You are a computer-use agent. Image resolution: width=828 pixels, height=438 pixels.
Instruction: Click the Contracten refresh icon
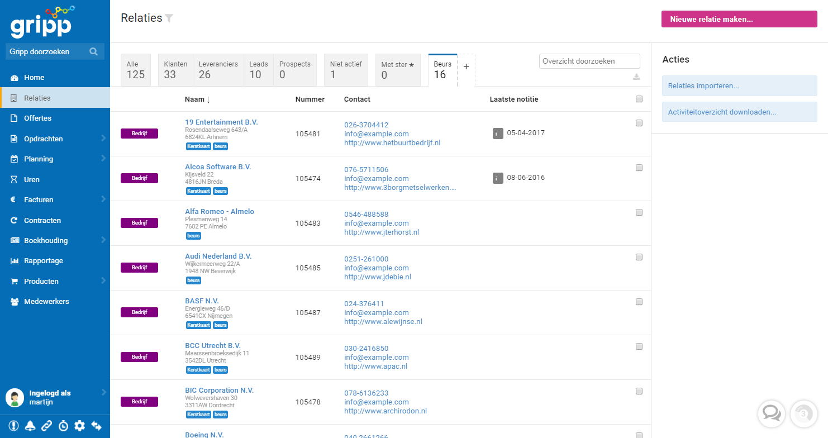tap(15, 221)
